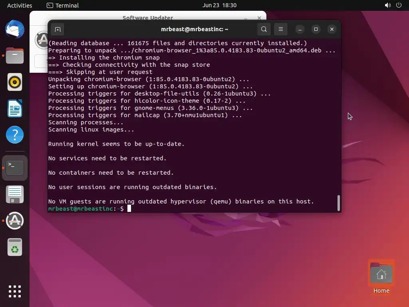
Task: Open the Activities overview
Action: coord(20,5)
